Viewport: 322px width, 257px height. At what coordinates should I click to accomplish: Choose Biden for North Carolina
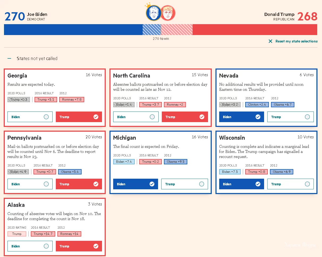[135, 117]
